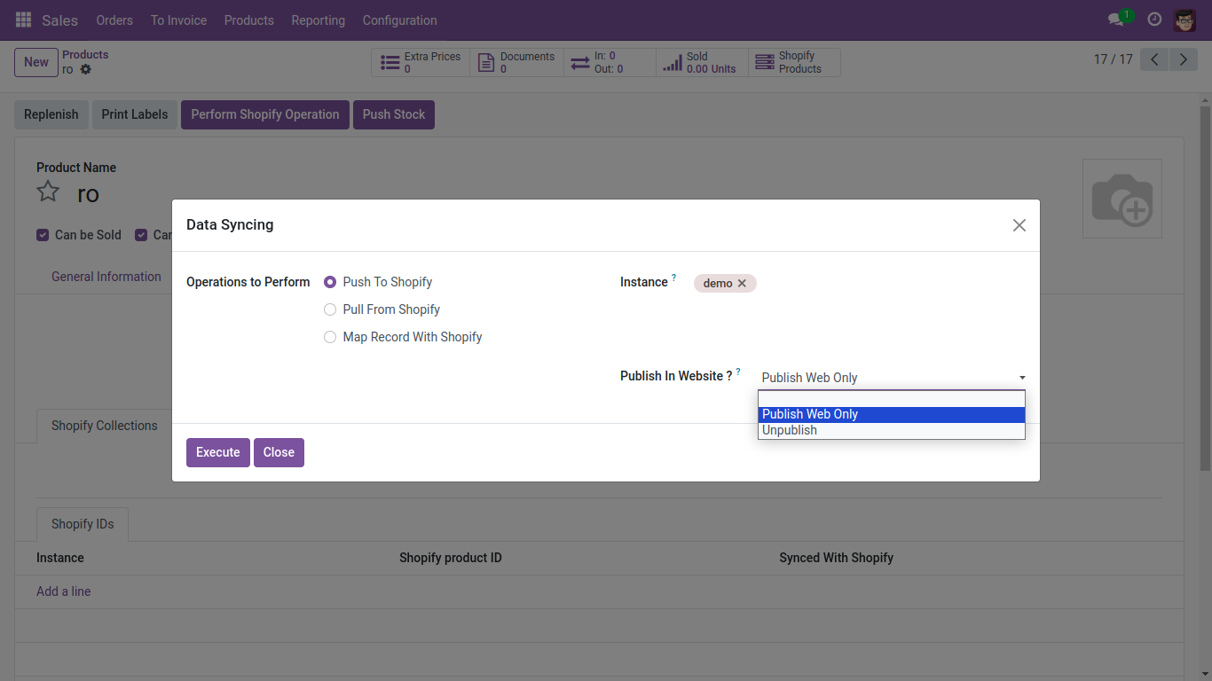
Task: Open the Configuration menu
Action: [399, 20]
